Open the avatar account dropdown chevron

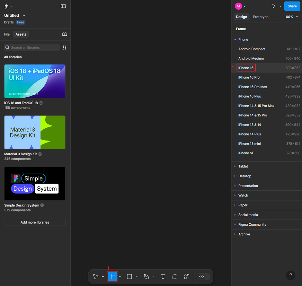click(x=244, y=6)
